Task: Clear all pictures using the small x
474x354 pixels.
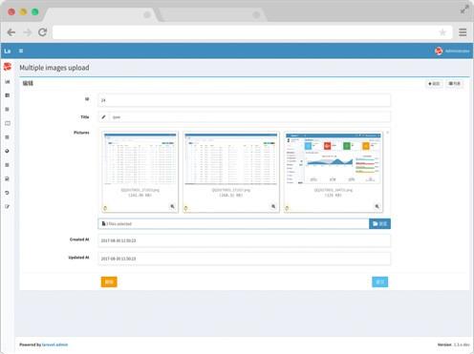Action: click(x=387, y=133)
